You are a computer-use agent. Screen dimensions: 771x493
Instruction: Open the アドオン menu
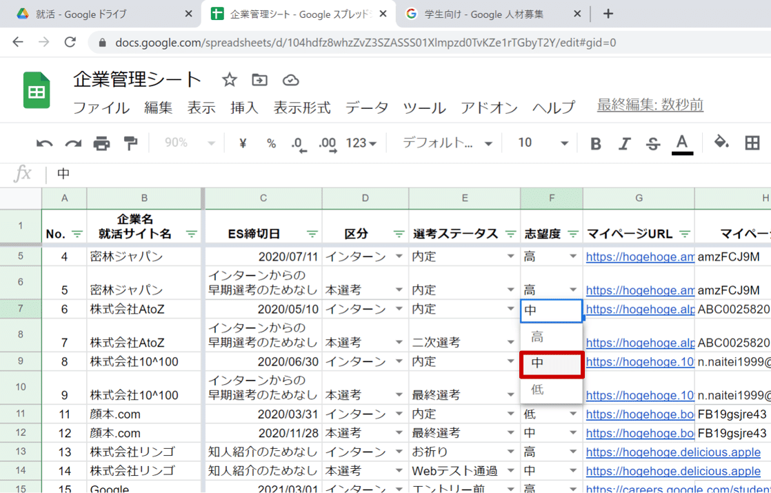pos(489,108)
